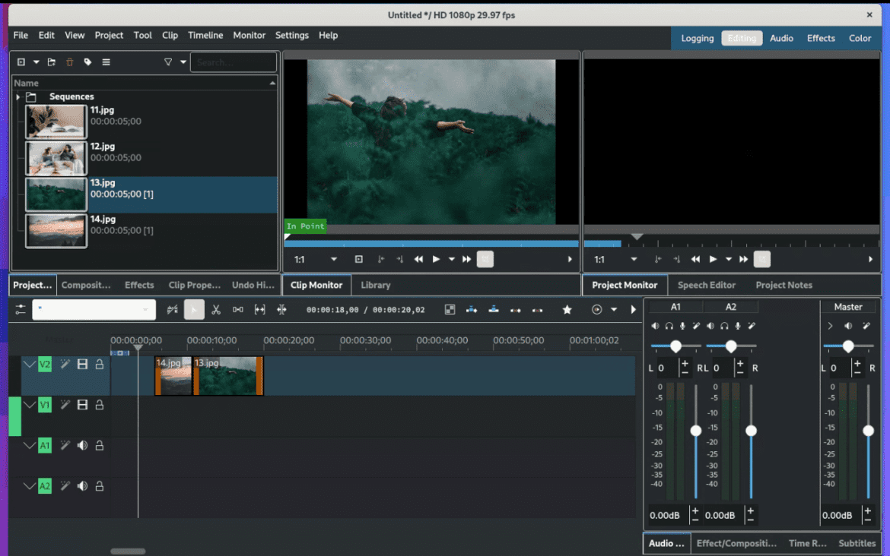Select the 14.jpg clip on the timeline
890x556 pixels.
pos(171,374)
